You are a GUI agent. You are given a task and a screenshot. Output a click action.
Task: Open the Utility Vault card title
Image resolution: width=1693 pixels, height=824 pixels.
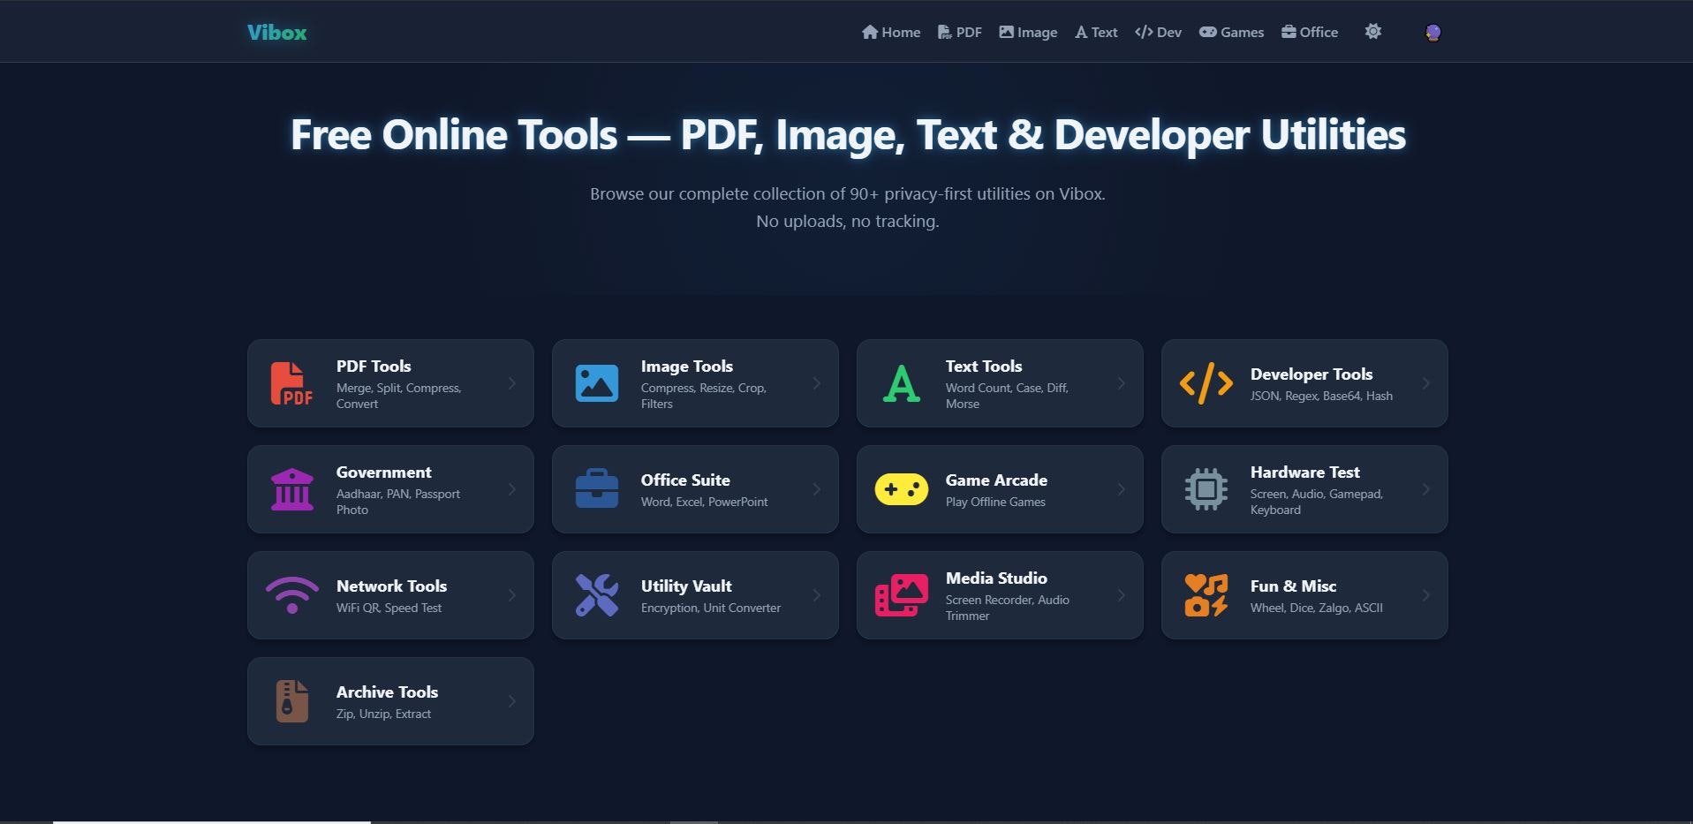coord(686,586)
